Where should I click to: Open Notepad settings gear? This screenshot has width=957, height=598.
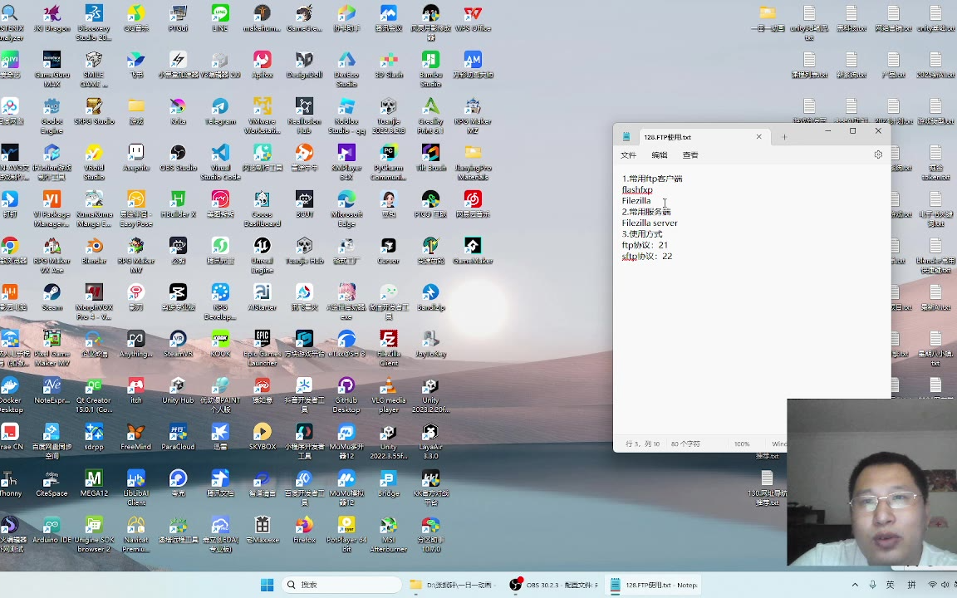click(878, 155)
